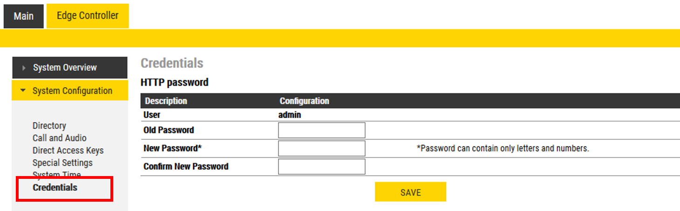Select the Edge Controller tab

(88, 15)
